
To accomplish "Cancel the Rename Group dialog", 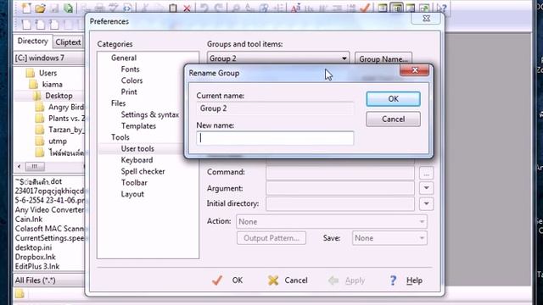I will point(394,119).
